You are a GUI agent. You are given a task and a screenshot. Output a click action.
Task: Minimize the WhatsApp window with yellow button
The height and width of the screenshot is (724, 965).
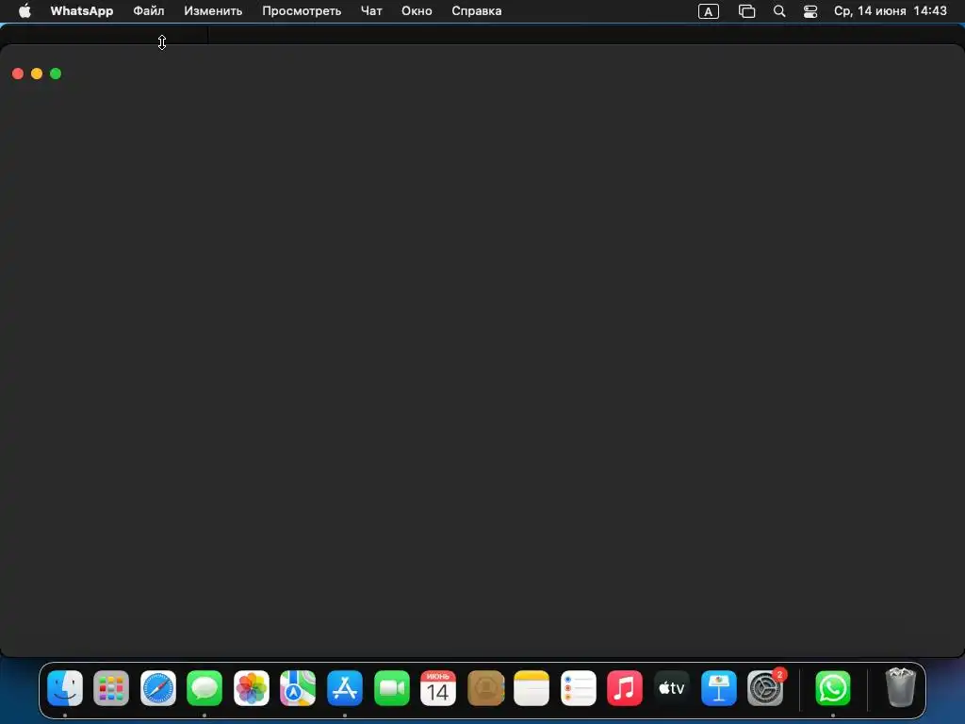(x=37, y=74)
